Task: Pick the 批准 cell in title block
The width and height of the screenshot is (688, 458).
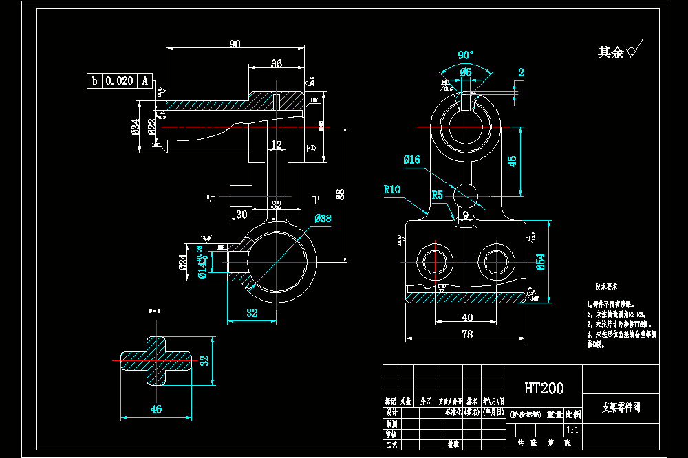Action: (453, 444)
